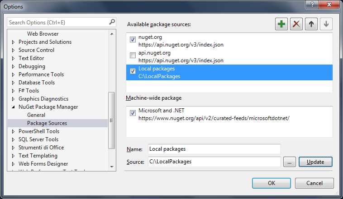The height and width of the screenshot is (199, 343).
Task: Expand the Text Templating node
Action: pyautogui.click(x=13, y=156)
